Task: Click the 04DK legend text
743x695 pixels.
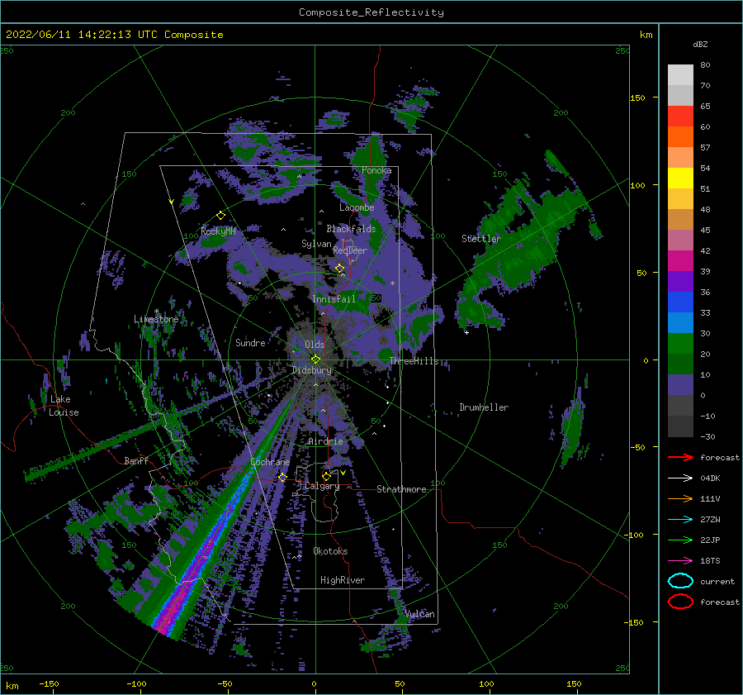Action: (710, 478)
